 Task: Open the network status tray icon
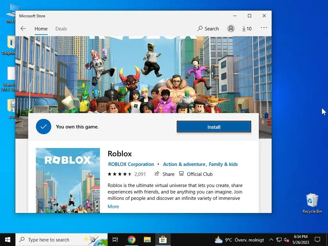[279, 240]
